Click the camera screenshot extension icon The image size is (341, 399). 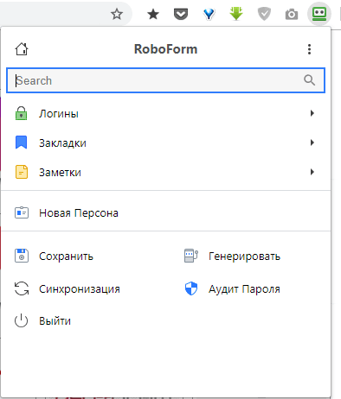coord(292,14)
